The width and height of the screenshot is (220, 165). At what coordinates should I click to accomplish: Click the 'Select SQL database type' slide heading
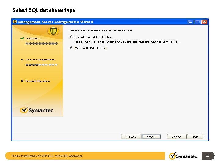[x=44, y=10]
